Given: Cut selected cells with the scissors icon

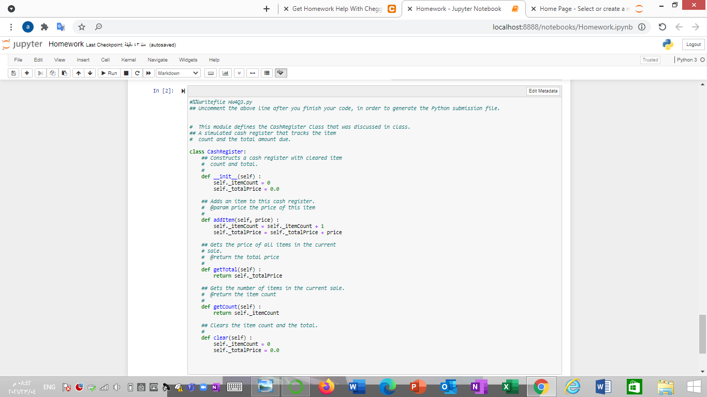Looking at the screenshot, I should [40, 73].
